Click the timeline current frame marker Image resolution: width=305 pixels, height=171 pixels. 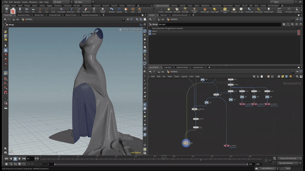(164, 157)
